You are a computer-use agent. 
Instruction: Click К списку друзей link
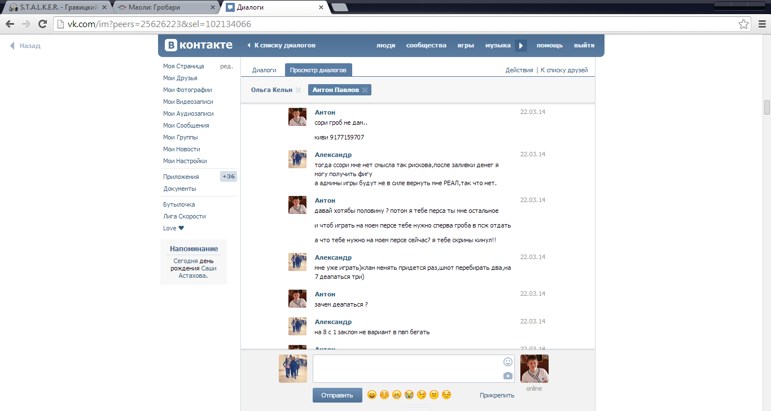click(564, 70)
